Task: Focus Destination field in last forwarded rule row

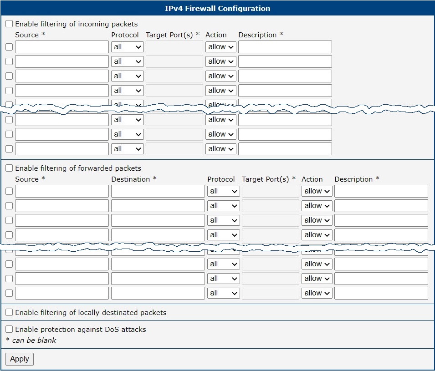Action: [x=158, y=293]
